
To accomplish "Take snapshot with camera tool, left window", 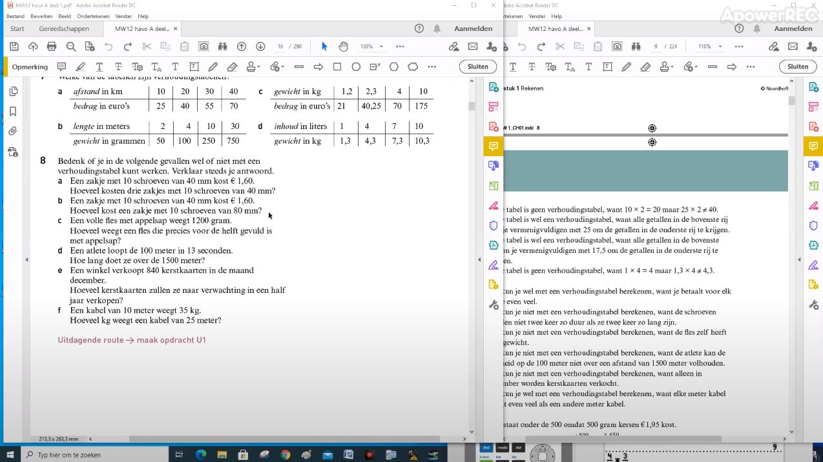I will pyautogui.click(x=203, y=46).
